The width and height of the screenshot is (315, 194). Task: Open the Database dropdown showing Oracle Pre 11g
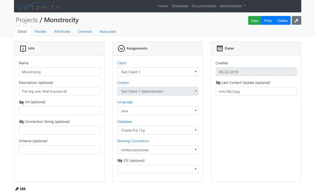coord(158,130)
